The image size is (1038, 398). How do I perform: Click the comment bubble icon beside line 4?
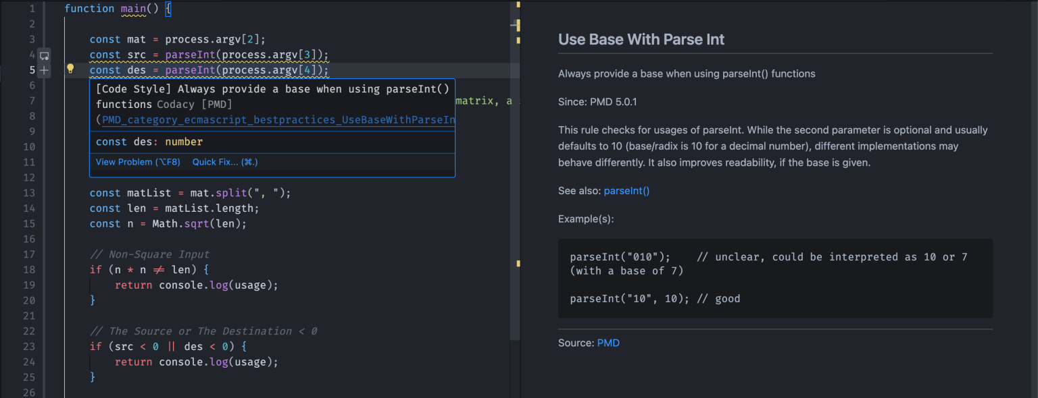click(x=45, y=55)
